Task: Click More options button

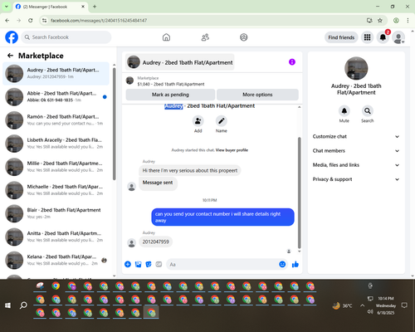Action: coord(257,95)
